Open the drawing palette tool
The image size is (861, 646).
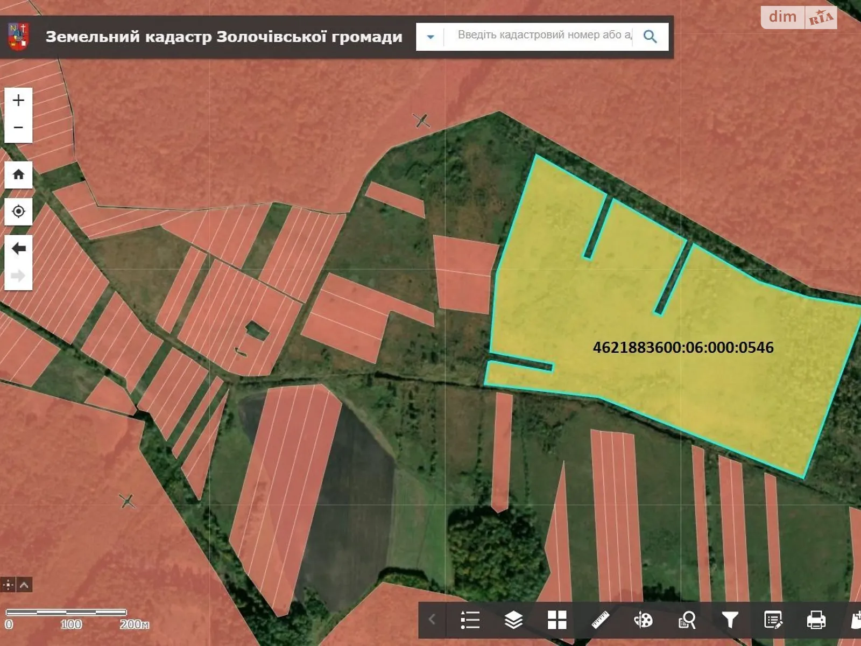point(643,620)
